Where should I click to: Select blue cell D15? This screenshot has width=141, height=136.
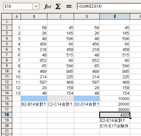[87, 98]
